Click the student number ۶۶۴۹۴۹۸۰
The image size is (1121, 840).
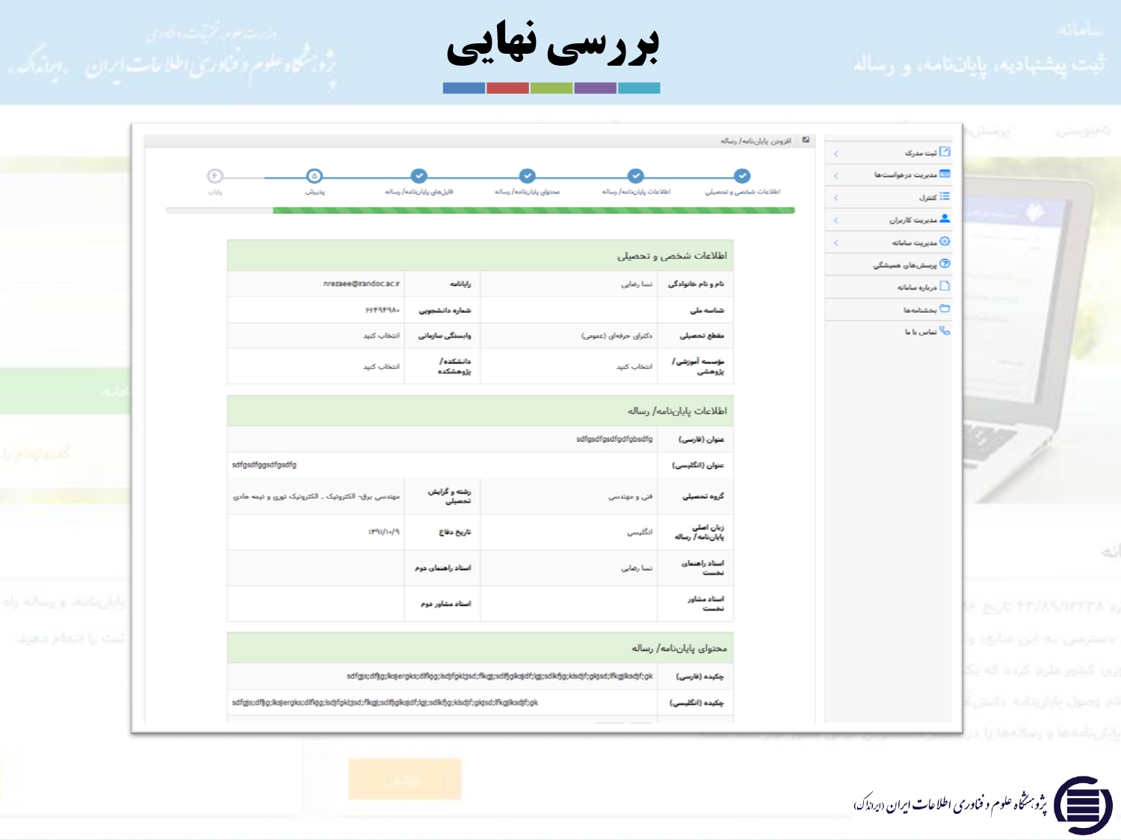(383, 310)
